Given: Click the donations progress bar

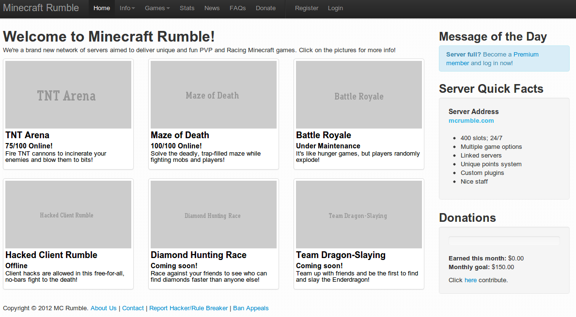Looking at the screenshot, I should coord(504,241).
